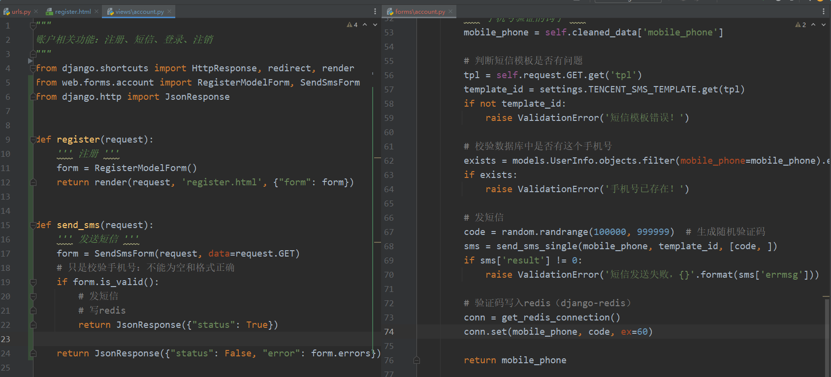Click 'if not template_id:' line
831x377 pixels.
pos(515,104)
